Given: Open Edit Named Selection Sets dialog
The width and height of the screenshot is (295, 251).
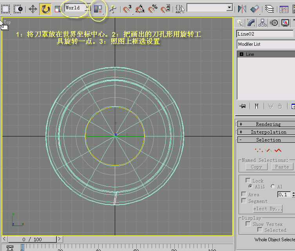Looking at the screenshot, I should pos(180,9).
